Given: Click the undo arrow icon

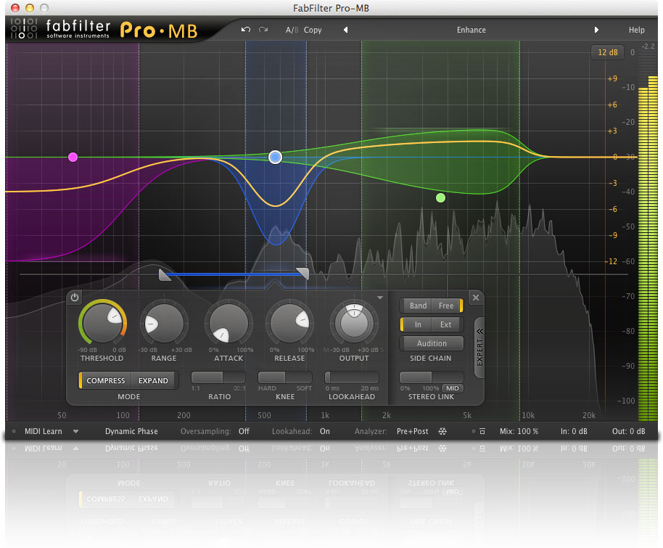Looking at the screenshot, I should coord(246,30).
